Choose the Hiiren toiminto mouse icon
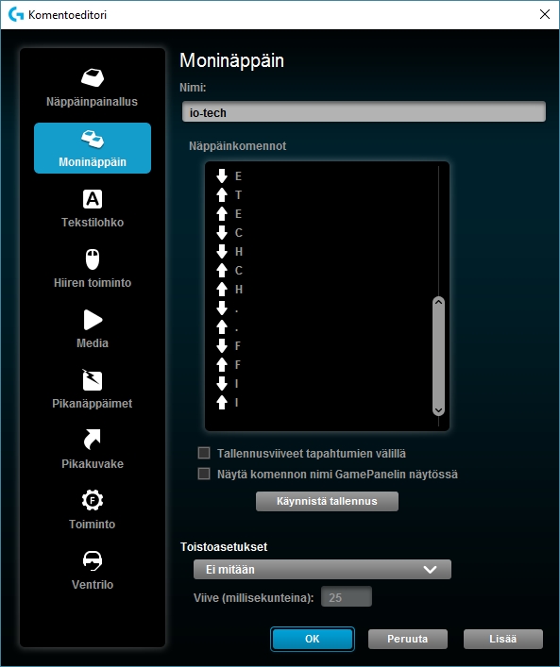 tap(93, 259)
